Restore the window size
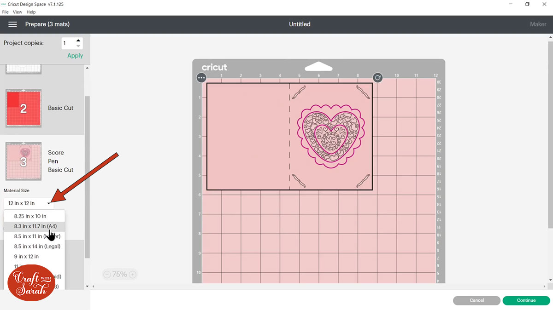The height and width of the screenshot is (310, 553). (x=527, y=4)
